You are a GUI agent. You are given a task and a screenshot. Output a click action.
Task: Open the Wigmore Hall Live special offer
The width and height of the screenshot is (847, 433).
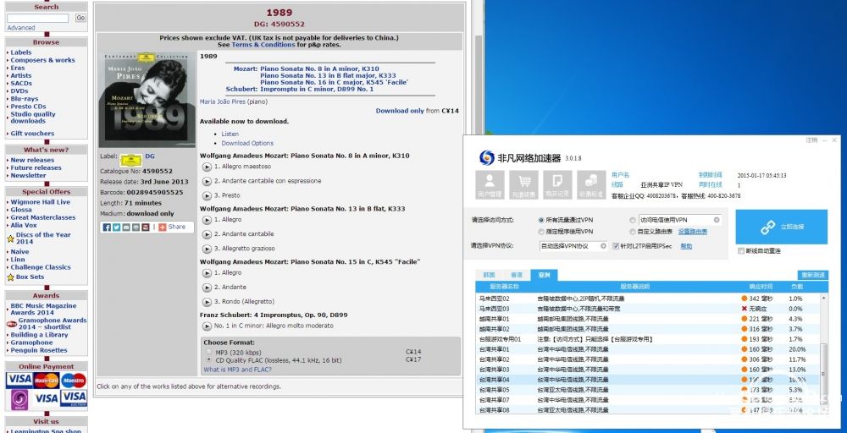pos(40,202)
